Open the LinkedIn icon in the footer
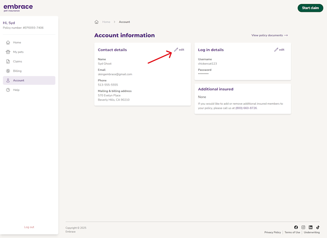This screenshot has width=327, height=238. click(310, 227)
